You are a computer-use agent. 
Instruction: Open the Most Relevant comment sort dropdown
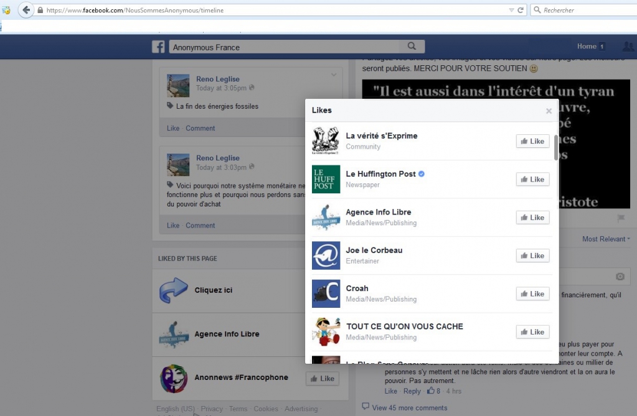point(606,239)
